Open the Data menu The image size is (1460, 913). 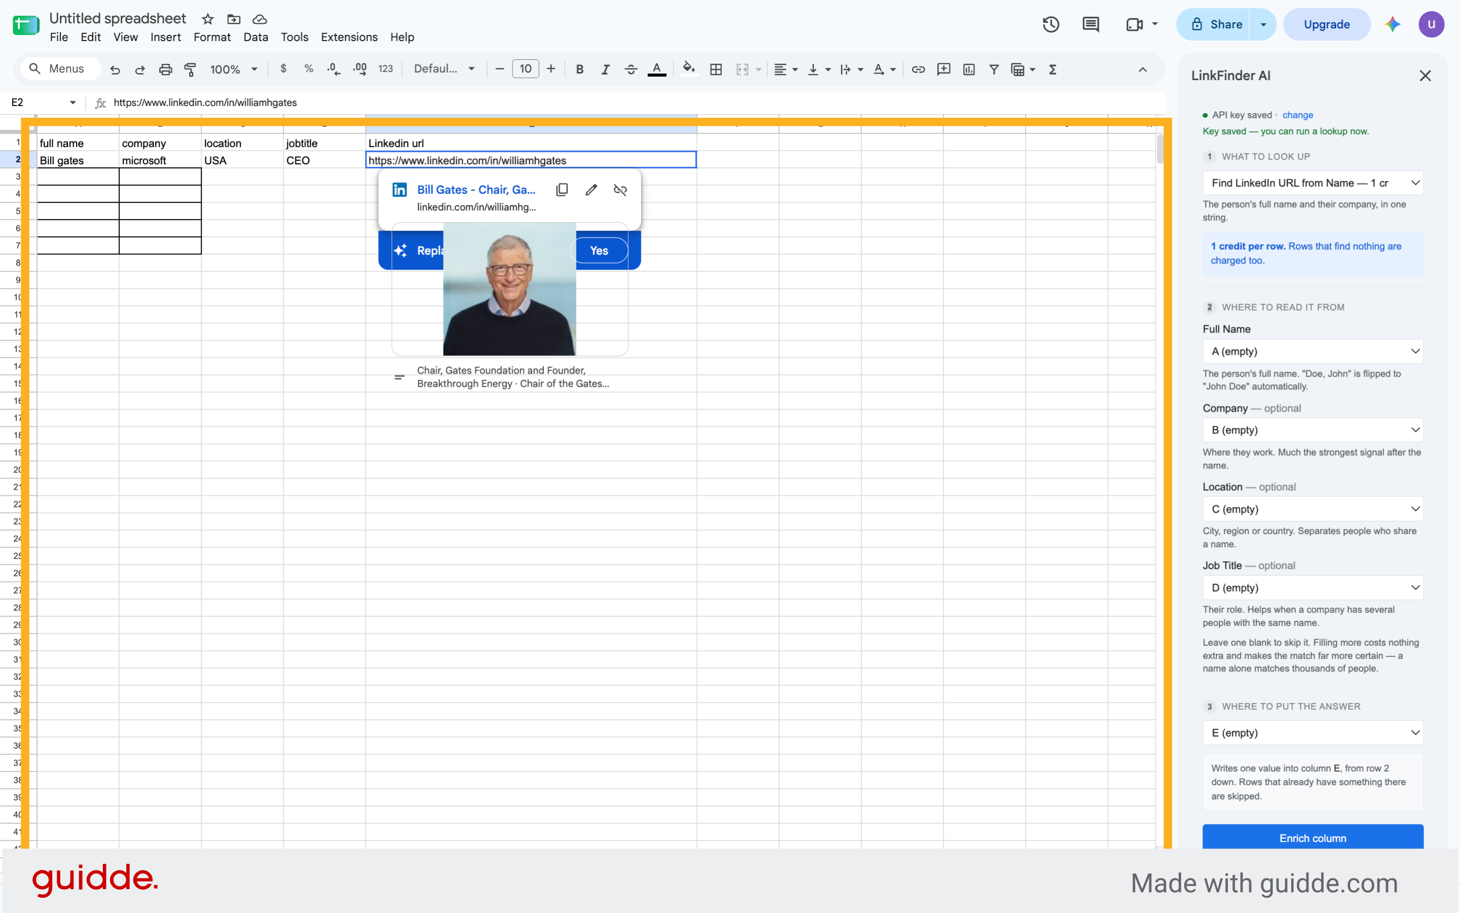click(255, 38)
